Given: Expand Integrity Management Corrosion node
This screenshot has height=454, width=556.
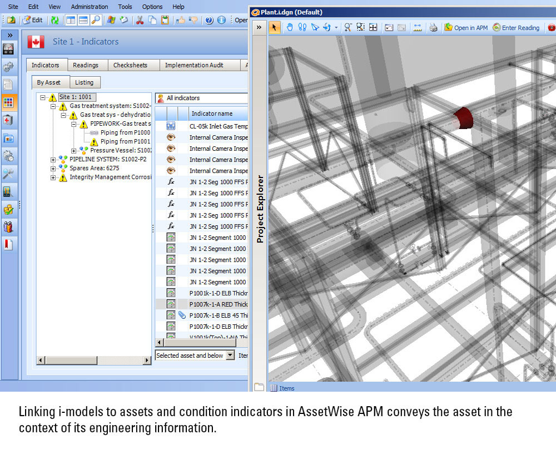Looking at the screenshot, I should 53,177.
